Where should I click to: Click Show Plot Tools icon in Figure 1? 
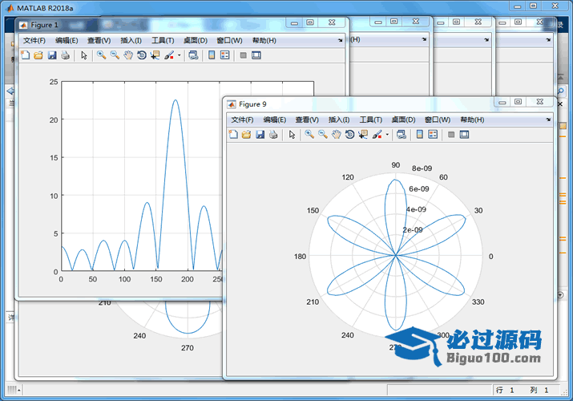click(256, 55)
